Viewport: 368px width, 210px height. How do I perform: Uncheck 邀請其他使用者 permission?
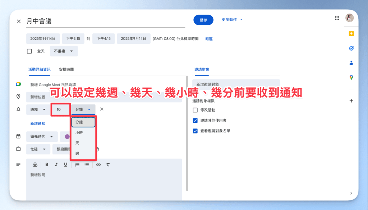(x=195, y=120)
